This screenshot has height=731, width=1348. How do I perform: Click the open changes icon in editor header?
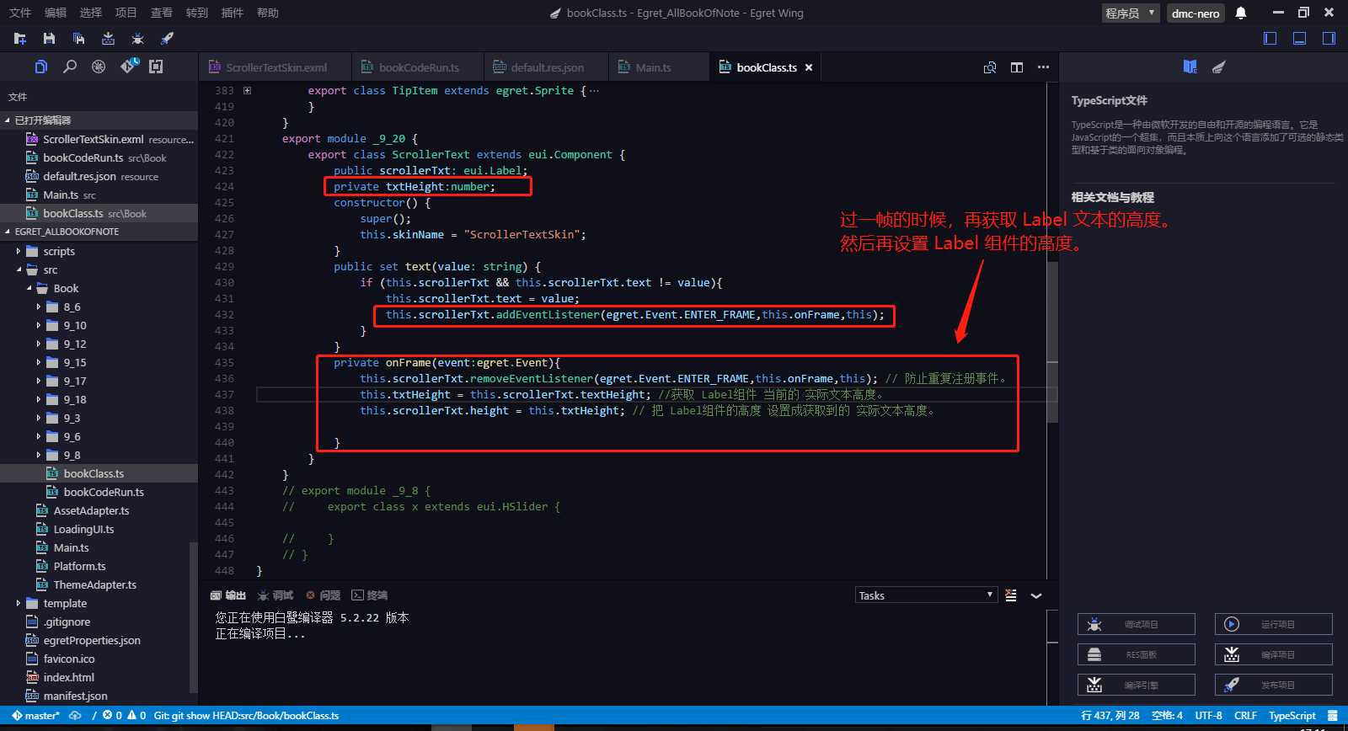click(x=990, y=67)
